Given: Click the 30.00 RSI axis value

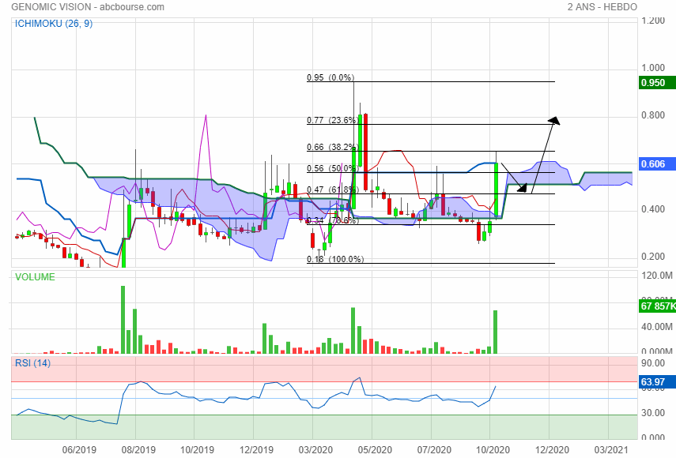Looking at the screenshot, I should [x=653, y=413].
